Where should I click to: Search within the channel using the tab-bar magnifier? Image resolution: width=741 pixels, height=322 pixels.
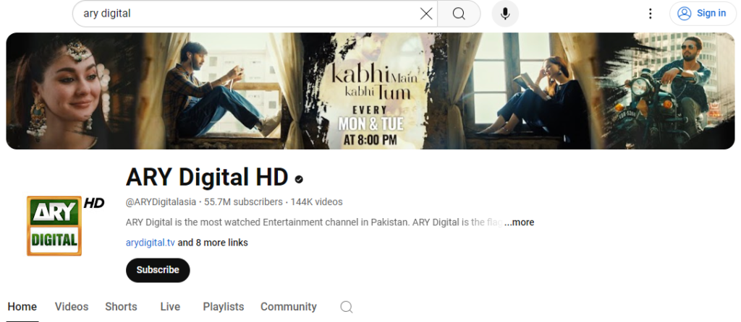click(347, 308)
